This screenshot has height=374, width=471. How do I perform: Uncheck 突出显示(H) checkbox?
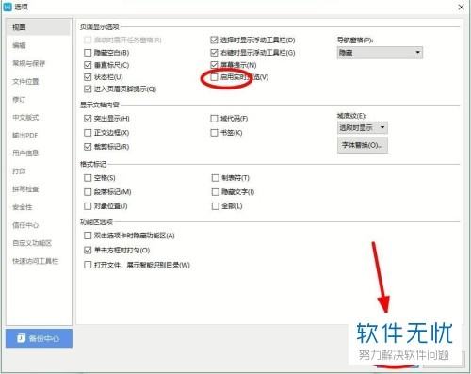88,119
